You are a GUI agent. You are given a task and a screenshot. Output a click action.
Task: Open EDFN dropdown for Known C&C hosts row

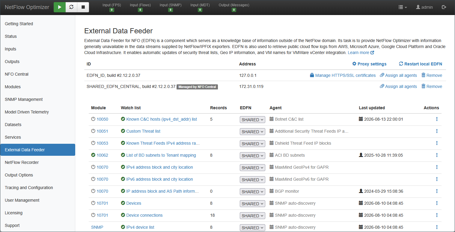[252, 119]
